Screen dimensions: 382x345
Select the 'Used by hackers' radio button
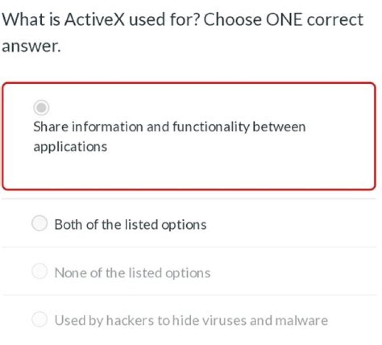(40, 320)
